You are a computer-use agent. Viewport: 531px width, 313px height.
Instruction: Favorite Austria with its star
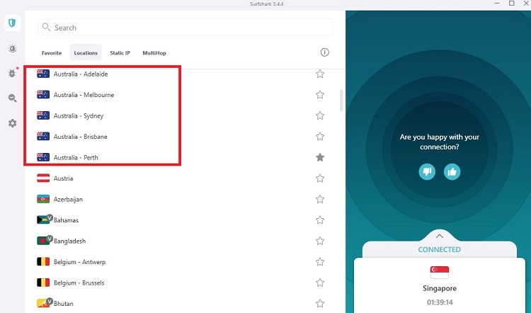(320, 178)
